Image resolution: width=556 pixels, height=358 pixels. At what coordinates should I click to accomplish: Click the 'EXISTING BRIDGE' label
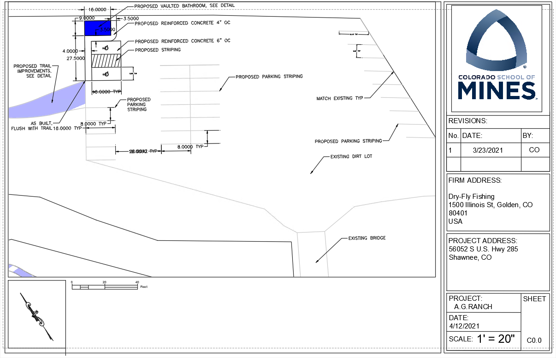coord(367,238)
